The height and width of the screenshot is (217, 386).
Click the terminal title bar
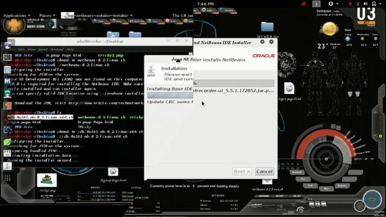[x=100, y=42]
